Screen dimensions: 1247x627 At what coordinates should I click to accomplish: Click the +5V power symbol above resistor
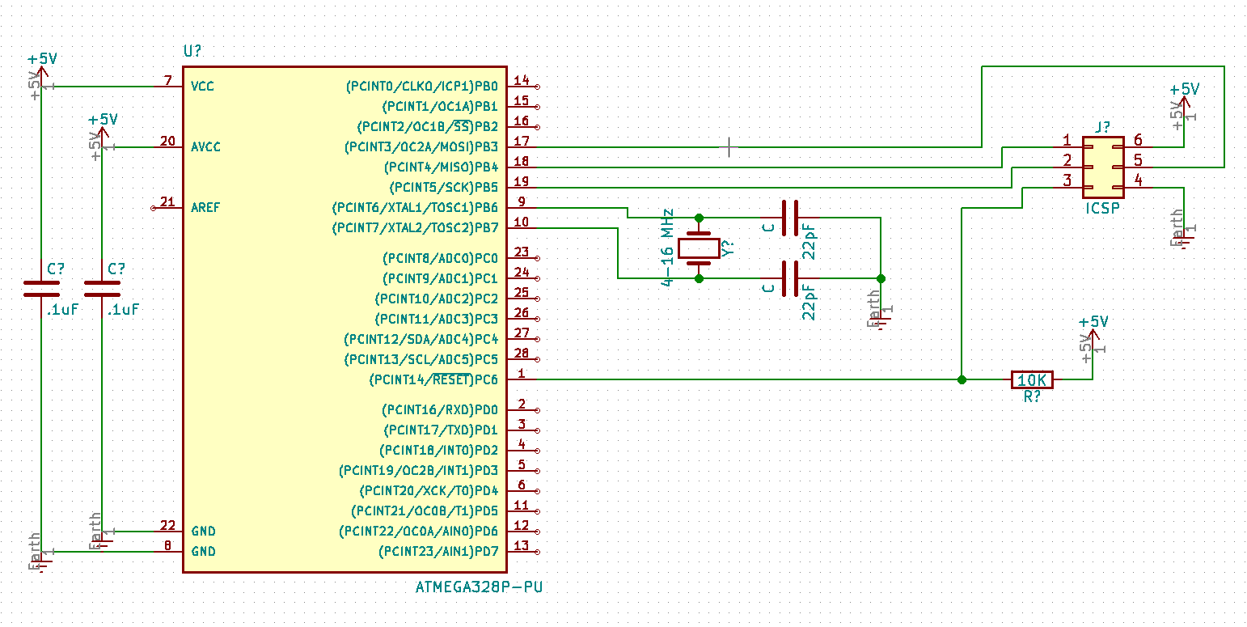pyautogui.click(x=1093, y=328)
